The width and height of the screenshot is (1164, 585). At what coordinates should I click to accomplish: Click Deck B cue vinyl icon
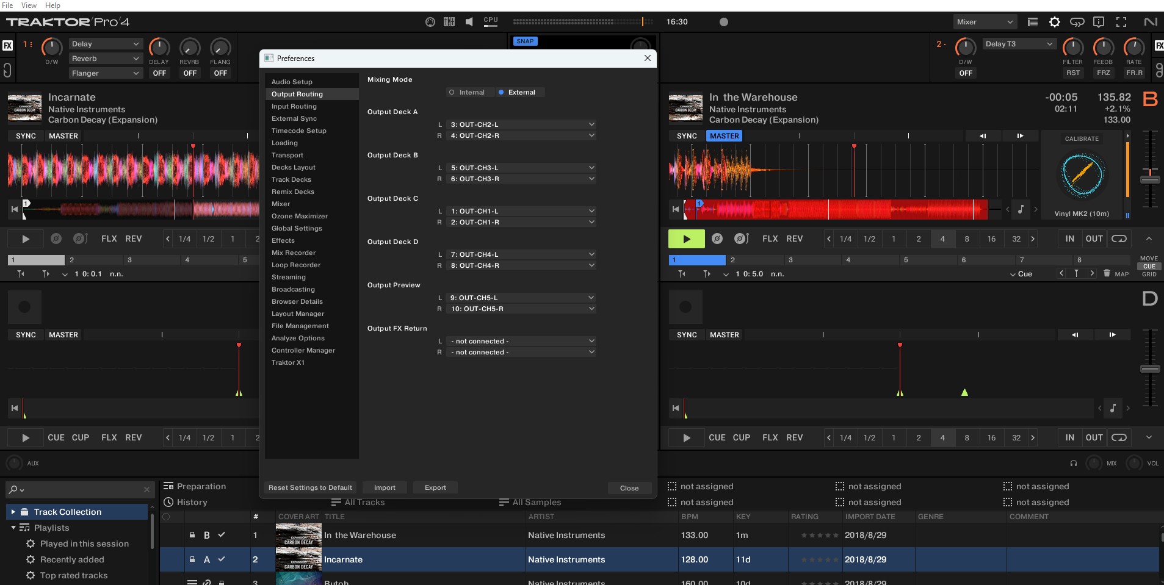point(717,239)
